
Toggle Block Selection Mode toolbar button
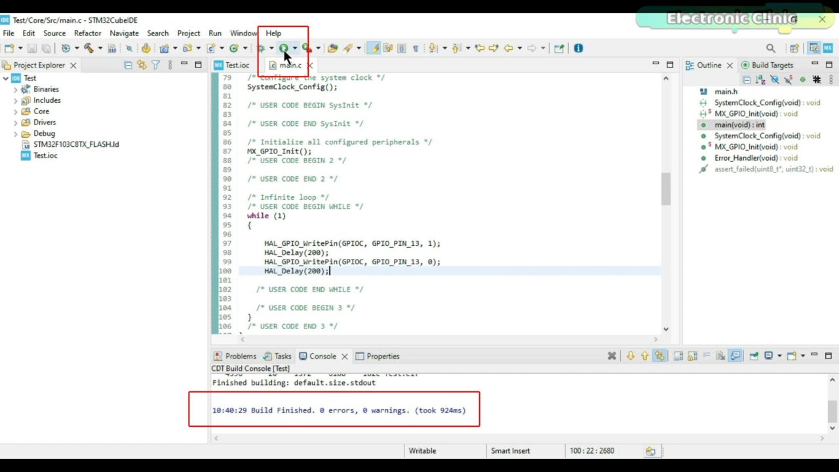click(x=401, y=48)
